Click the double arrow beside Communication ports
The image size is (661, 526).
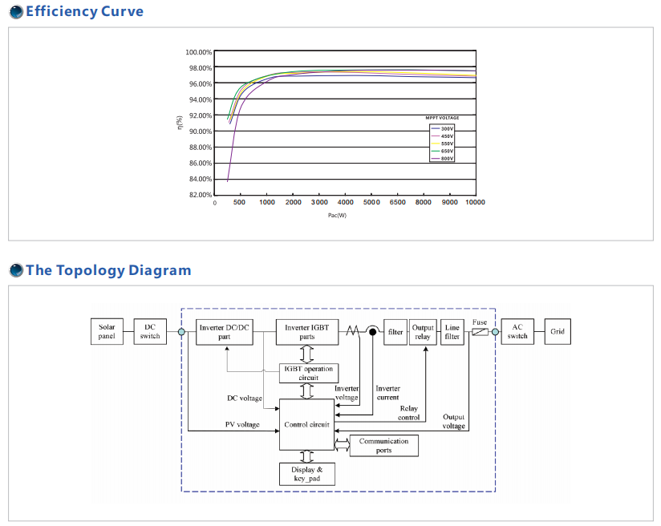[x=342, y=446]
